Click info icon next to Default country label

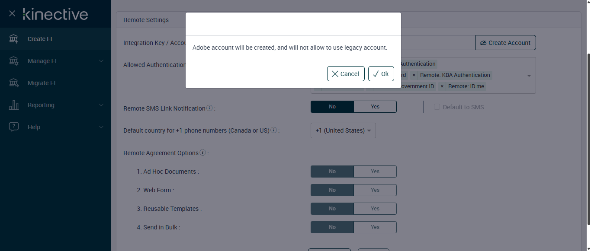(x=274, y=130)
